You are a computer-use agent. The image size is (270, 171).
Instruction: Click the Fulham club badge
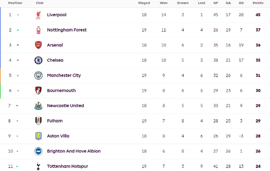coord(38,121)
